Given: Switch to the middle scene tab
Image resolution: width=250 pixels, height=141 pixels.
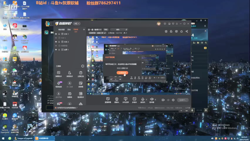Looking at the screenshot, I should (69, 29).
